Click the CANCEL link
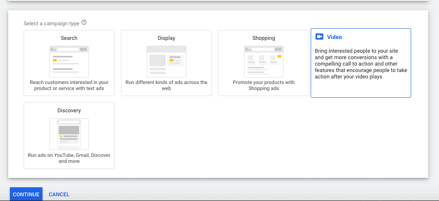Image resolution: width=439 pixels, height=201 pixels. tap(59, 194)
